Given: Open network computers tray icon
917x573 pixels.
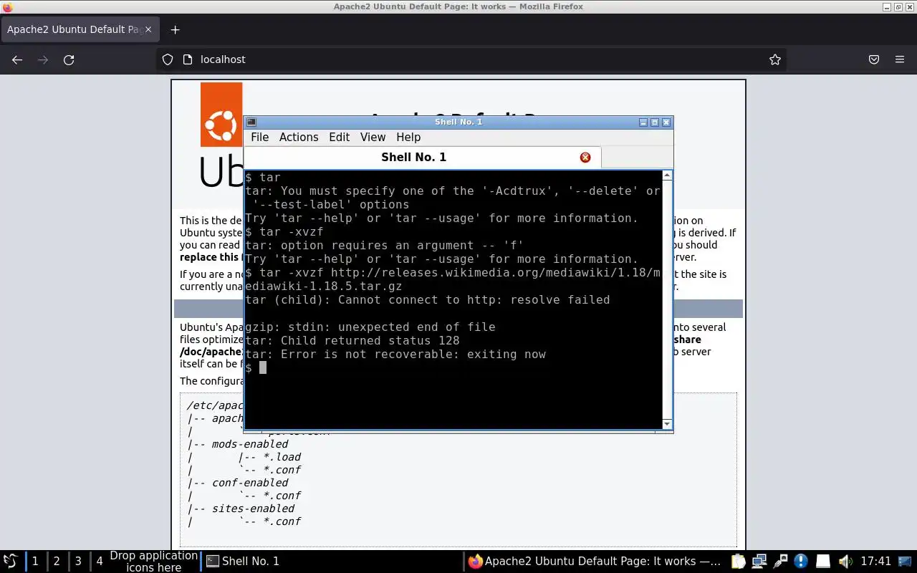Looking at the screenshot, I should [759, 562].
